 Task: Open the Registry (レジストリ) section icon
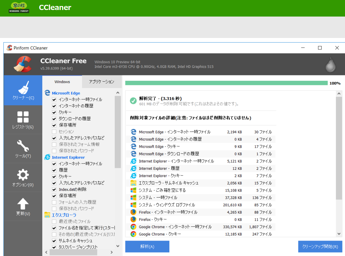tap(23, 117)
